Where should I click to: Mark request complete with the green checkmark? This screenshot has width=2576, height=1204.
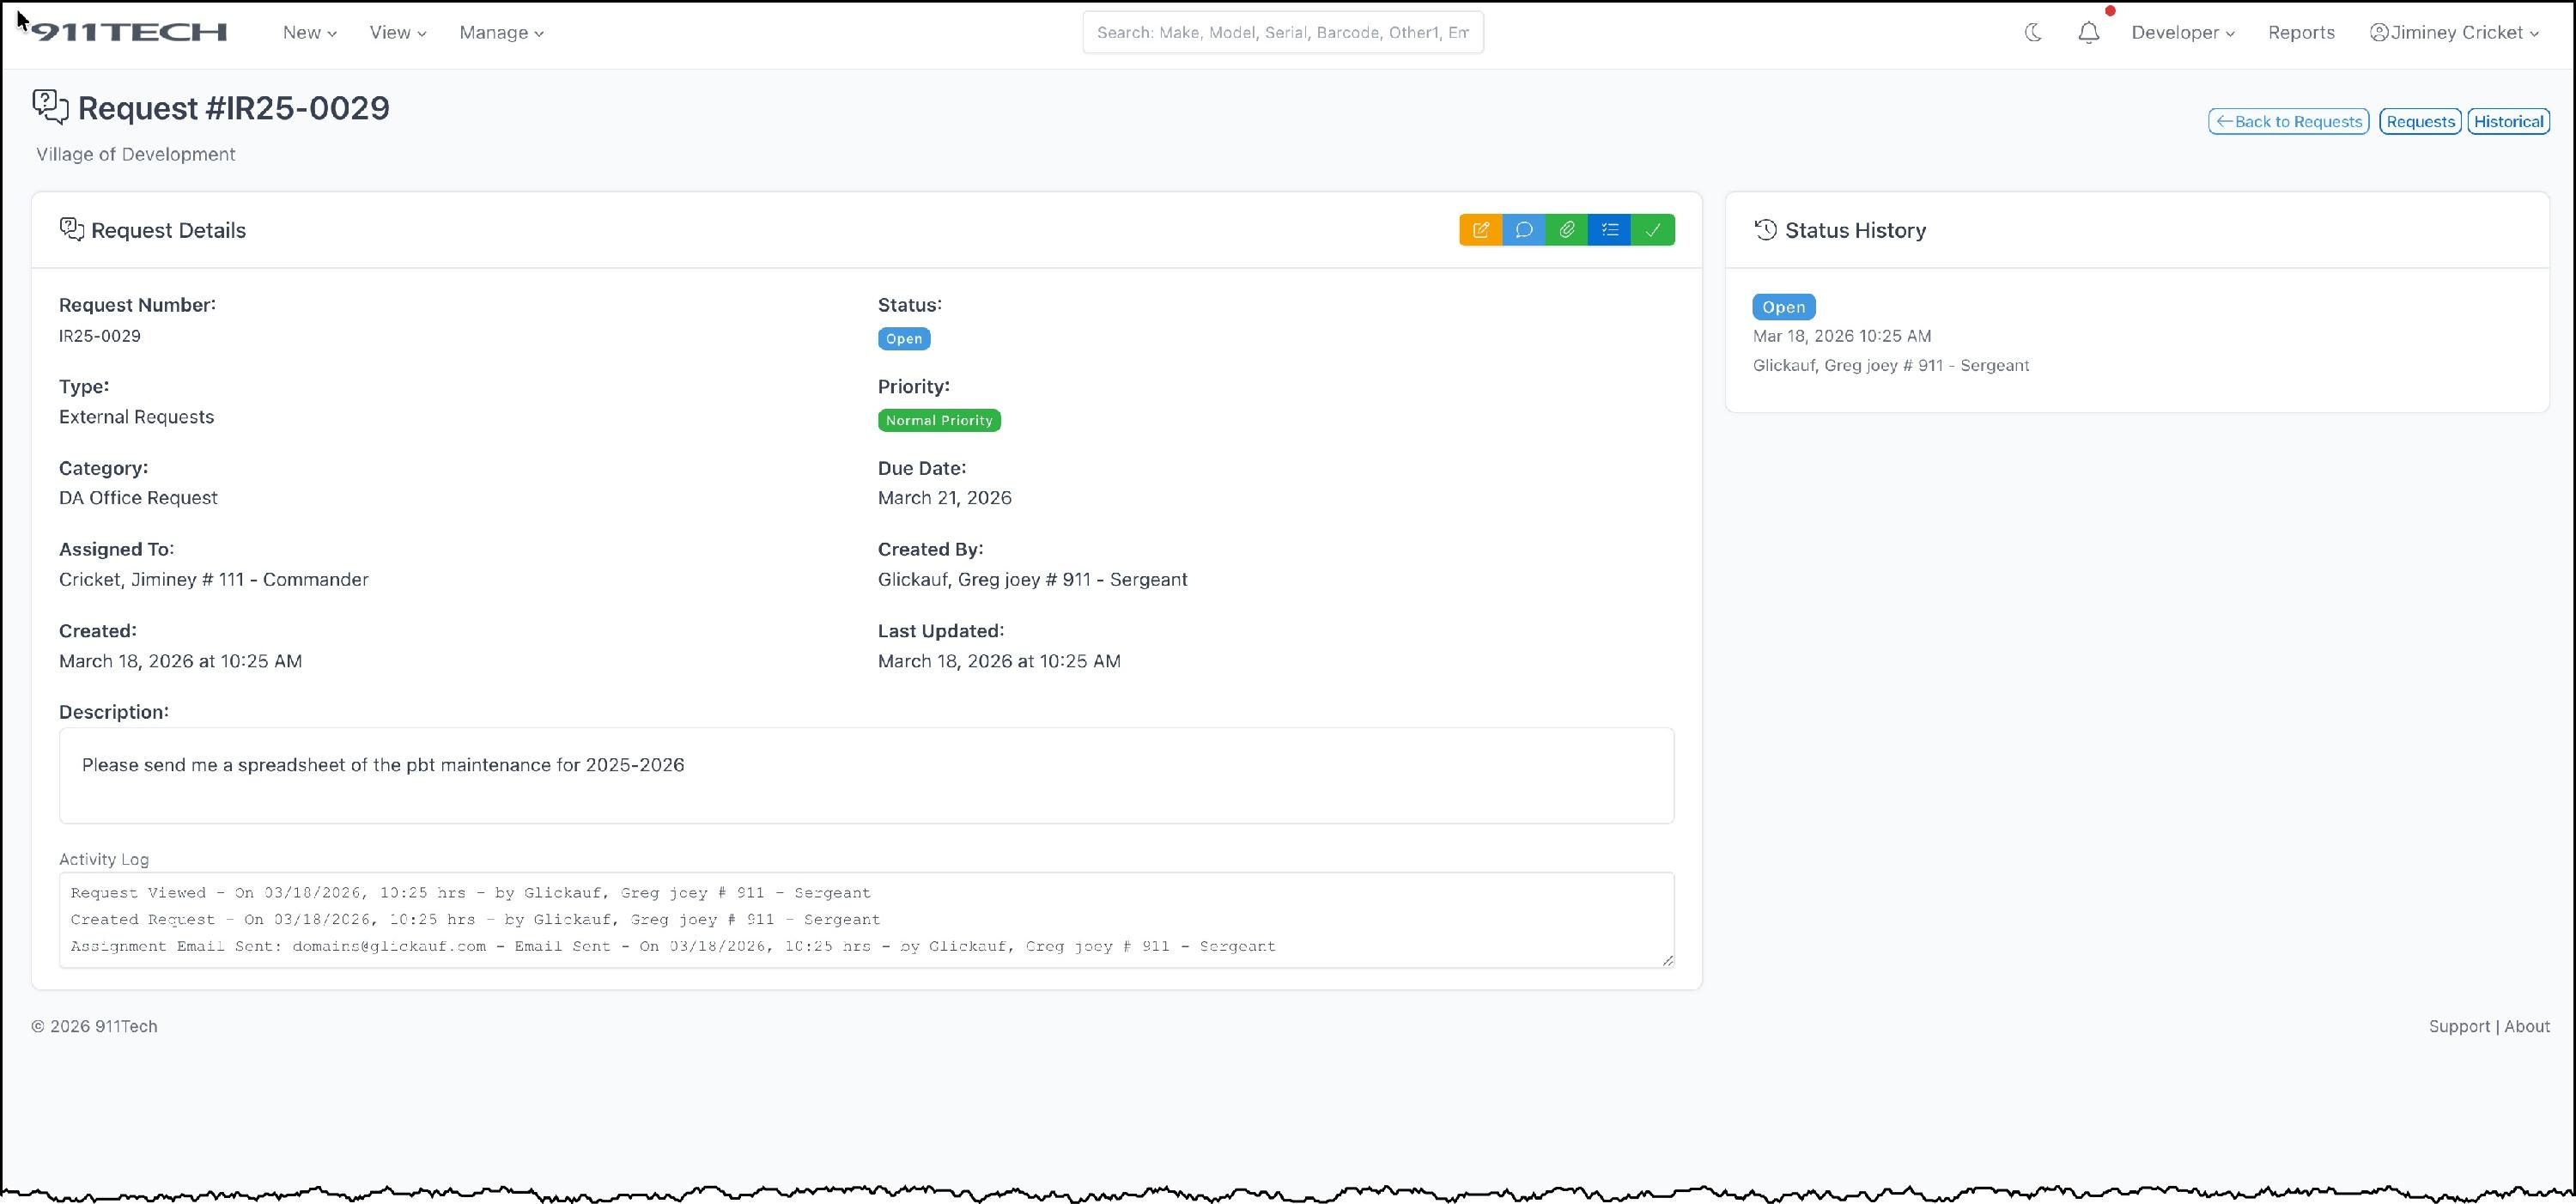[x=1652, y=230]
